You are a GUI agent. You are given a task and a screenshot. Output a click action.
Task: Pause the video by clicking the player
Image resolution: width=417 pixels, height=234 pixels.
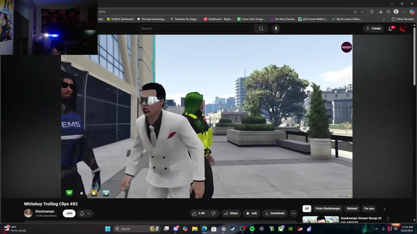click(207, 116)
